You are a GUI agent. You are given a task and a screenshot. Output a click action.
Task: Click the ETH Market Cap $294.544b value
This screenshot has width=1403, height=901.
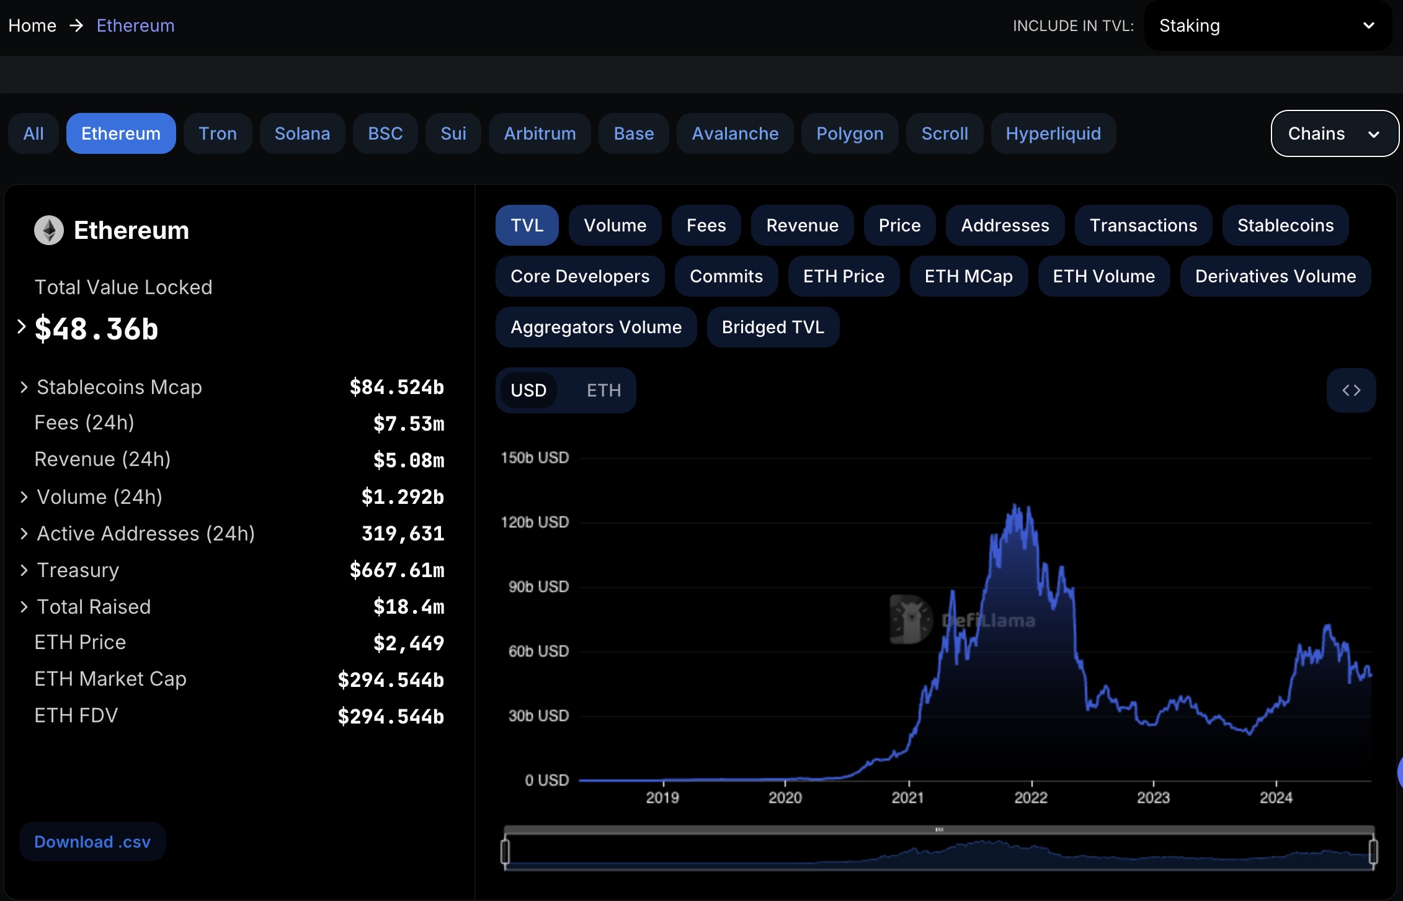(391, 679)
